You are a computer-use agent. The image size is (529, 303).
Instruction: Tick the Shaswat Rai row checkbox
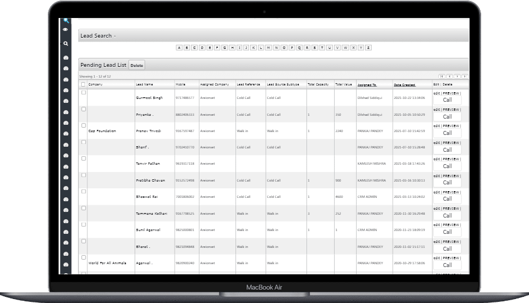pyautogui.click(x=84, y=192)
